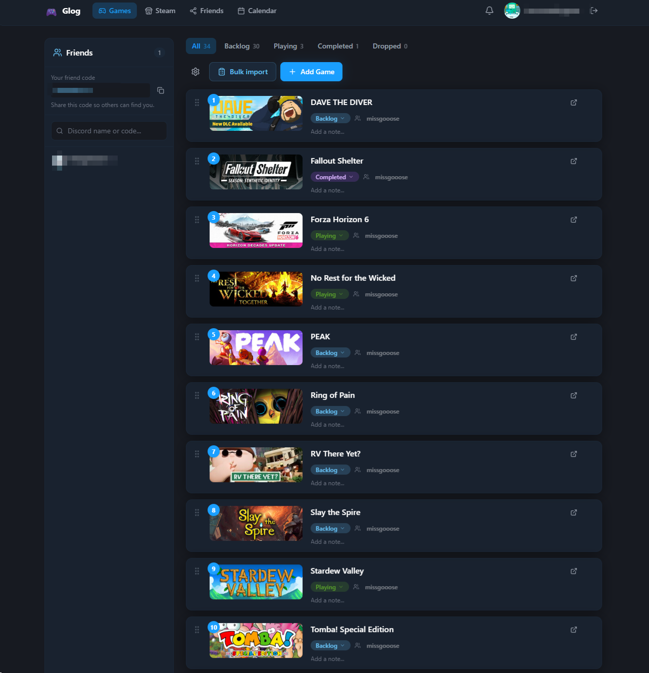Open DAVE THE DIVER Backlog status dropdown
The image size is (649, 673).
pyautogui.click(x=330, y=119)
